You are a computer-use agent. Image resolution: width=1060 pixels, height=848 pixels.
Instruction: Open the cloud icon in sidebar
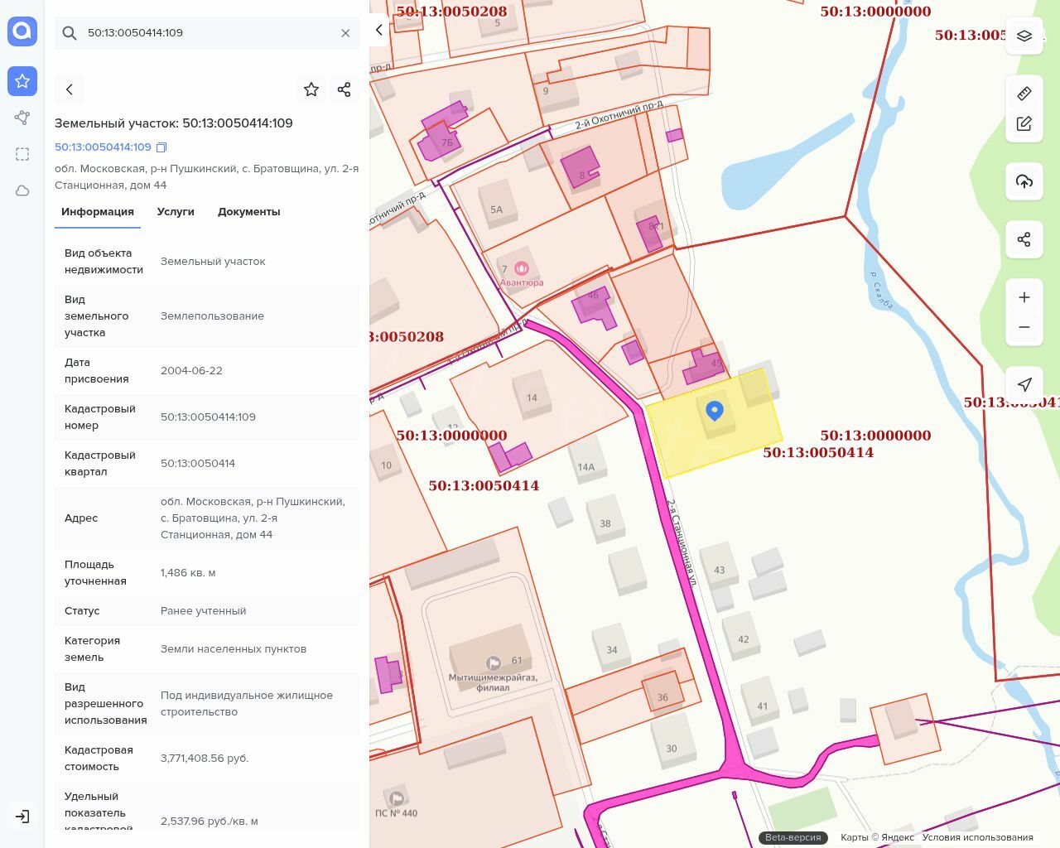point(22,190)
